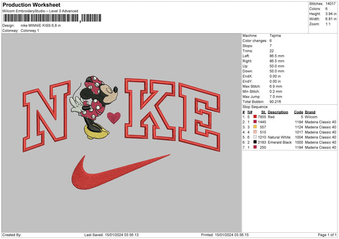Viewport: 339px width, 239px height.
Task: Click the outlined letter K in the design
Action: pyautogui.click(x=150, y=109)
